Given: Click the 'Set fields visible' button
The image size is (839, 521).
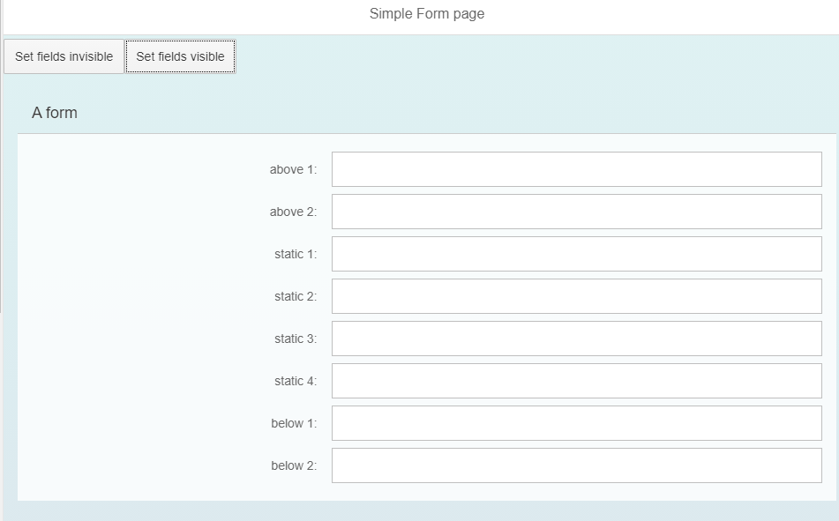Looking at the screenshot, I should coord(180,56).
